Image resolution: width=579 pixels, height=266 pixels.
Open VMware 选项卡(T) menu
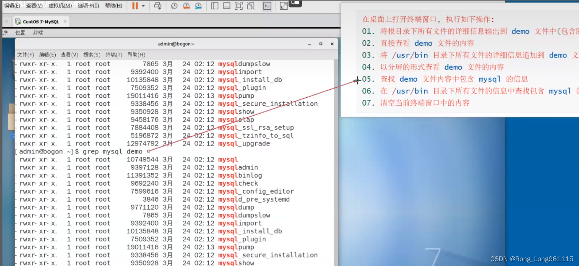point(88,6)
